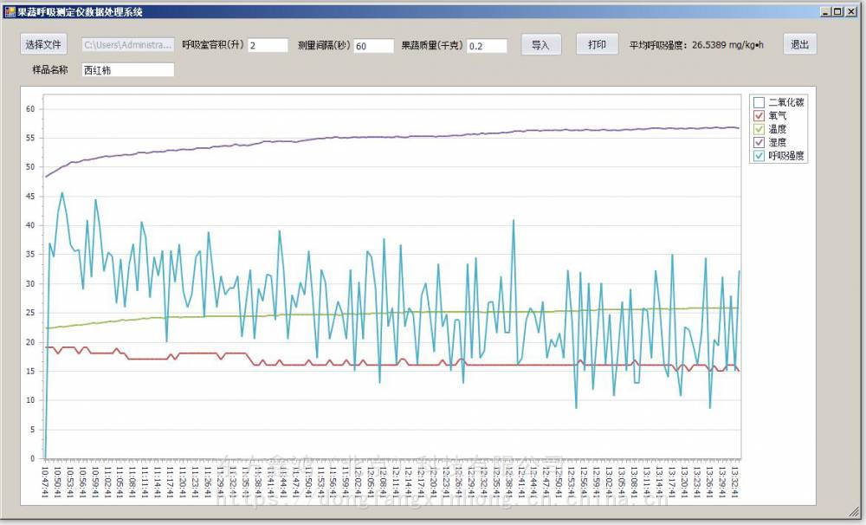Hide the 温度 series in legend
The width and height of the screenshot is (866, 525).
(x=759, y=128)
